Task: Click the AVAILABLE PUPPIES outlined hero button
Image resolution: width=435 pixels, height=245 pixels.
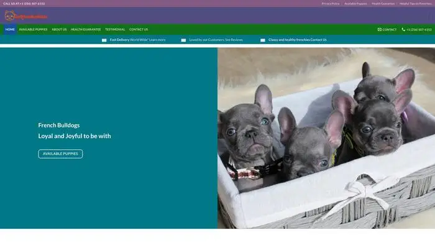Action: click(60, 154)
